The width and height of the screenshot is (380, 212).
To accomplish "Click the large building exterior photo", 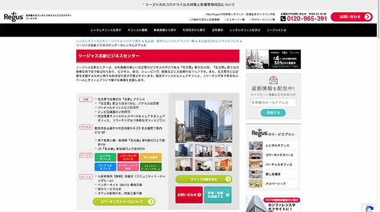I will (x=204, y=121).
